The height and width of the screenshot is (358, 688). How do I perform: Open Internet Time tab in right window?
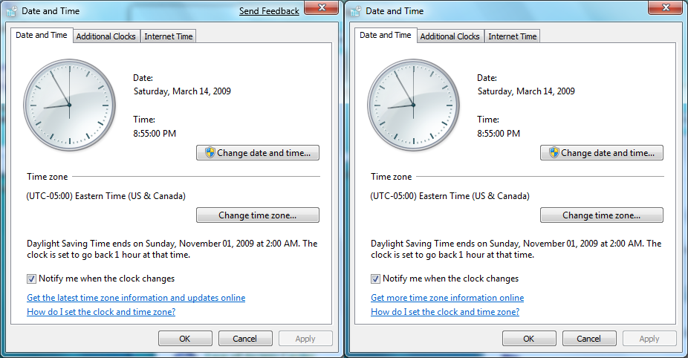[x=513, y=36]
